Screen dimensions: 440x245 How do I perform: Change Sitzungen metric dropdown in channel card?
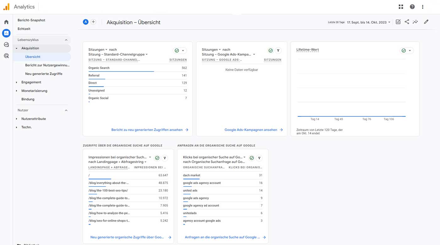pyautogui.click(x=98, y=50)
